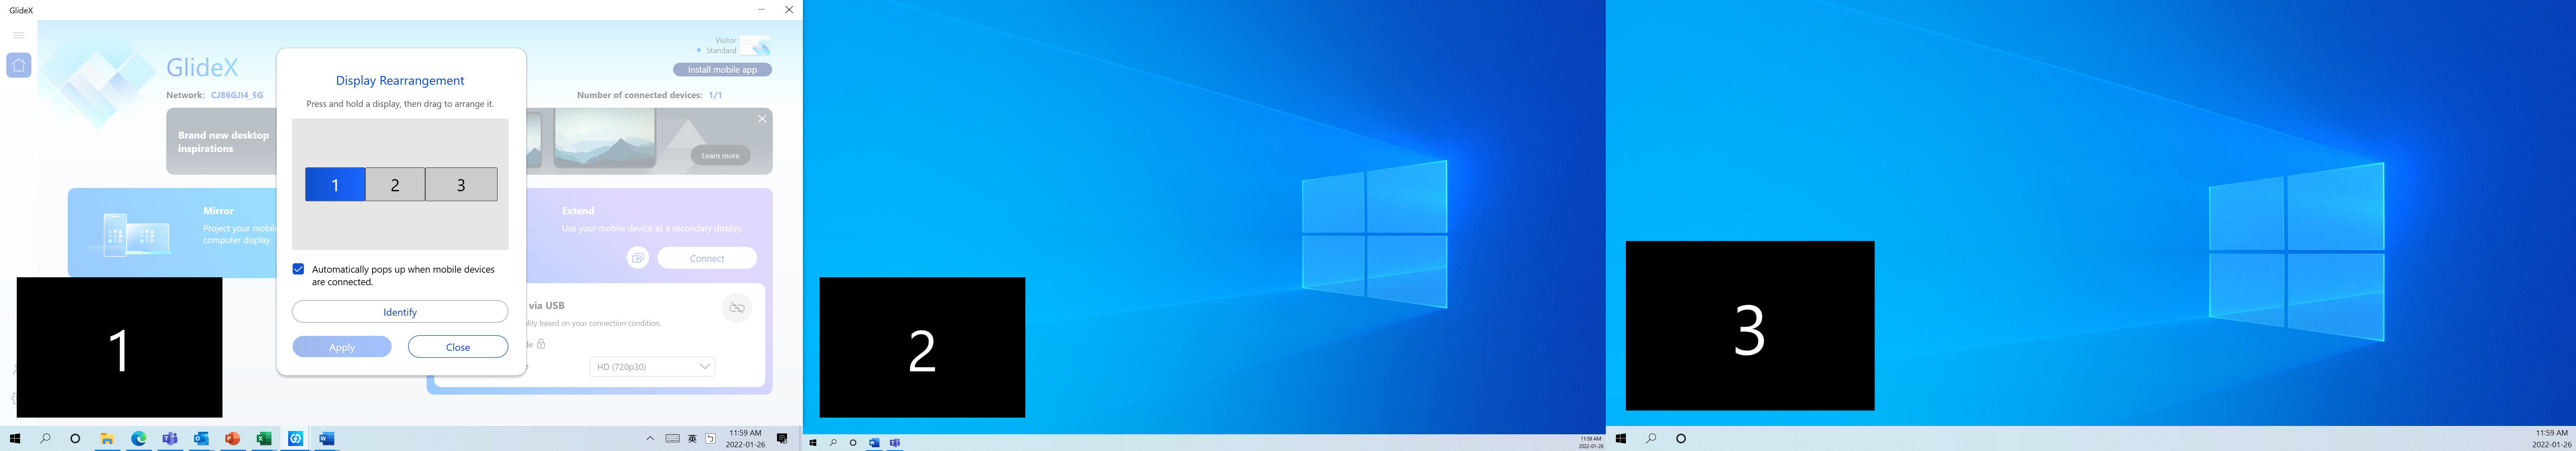Image resolution: width=2576 pixels, height=451 pixels.
Task: Open Cortana on display 3 taskbar
Action: [1681, 439]
